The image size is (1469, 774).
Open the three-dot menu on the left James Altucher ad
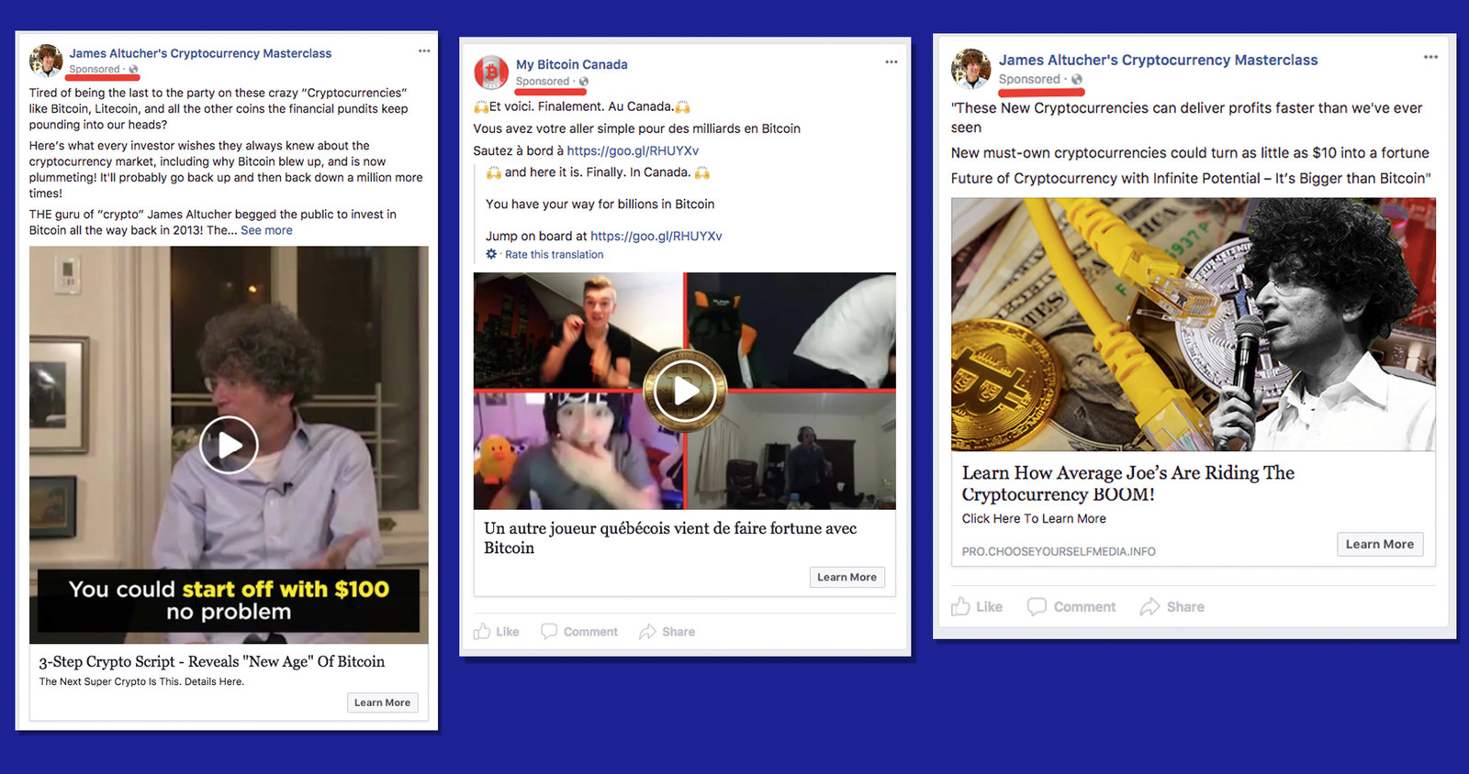[424, 51]
